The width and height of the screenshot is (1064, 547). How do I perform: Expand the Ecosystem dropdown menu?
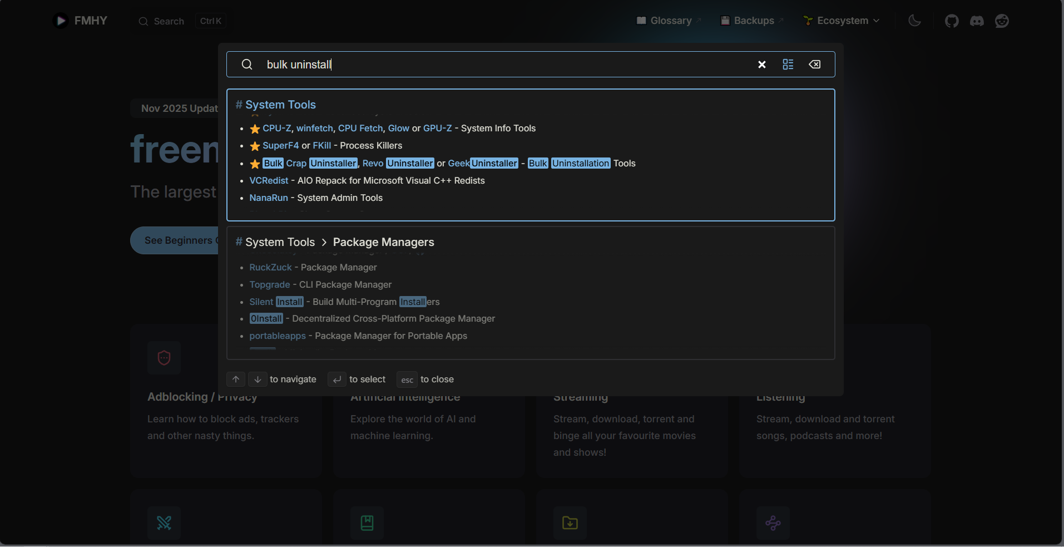(842, 21)
